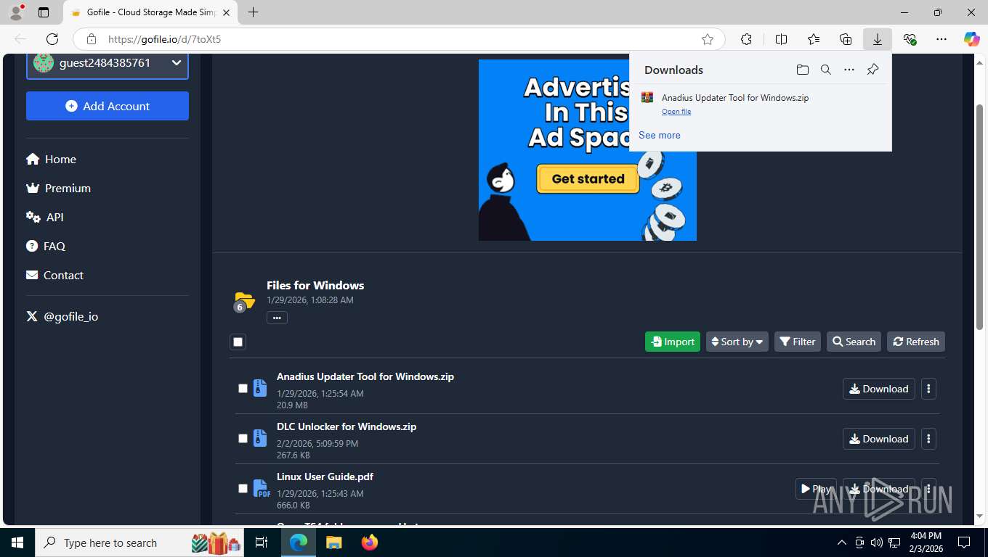
Task: Pin the Downloads panel
Action: click(873, 70)
